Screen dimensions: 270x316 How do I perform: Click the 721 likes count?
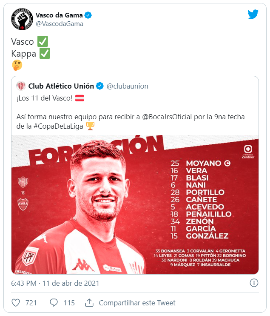click(x=31, y=303)
